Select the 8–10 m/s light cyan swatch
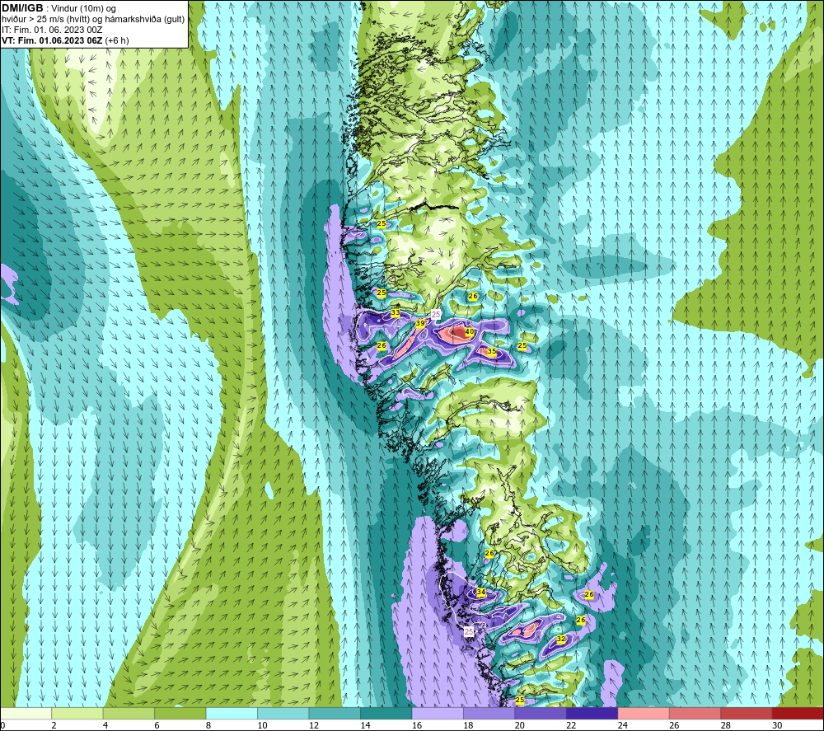The width and height of the screenshot is (824, 731). (x=232, y=713)
